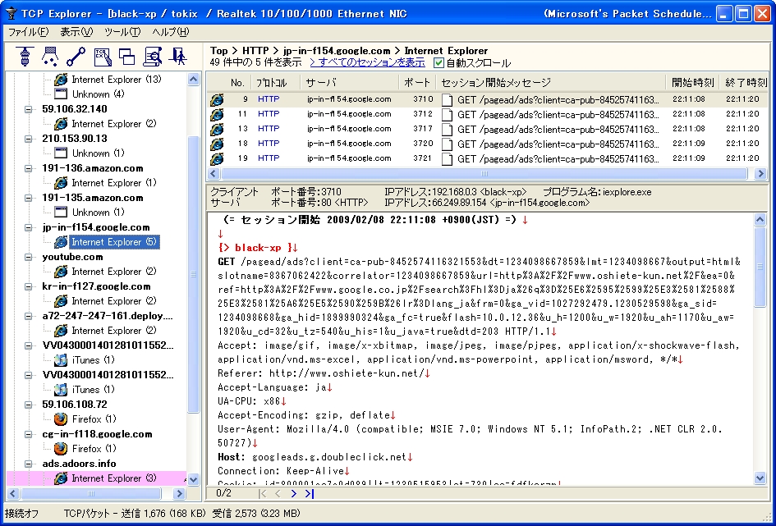The width and height of the screenshot is (776, 526).
Task: Sort sessions by the サーバ column header
Action: click(350, 83)
